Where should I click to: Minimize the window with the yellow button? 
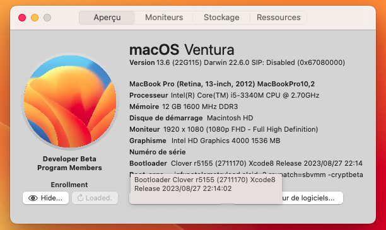35,18
